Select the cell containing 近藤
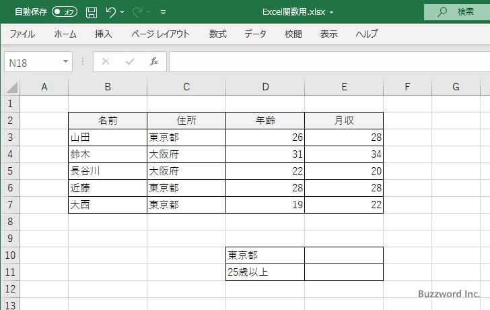This screenshot has width=490, height=310. [108, 188]
